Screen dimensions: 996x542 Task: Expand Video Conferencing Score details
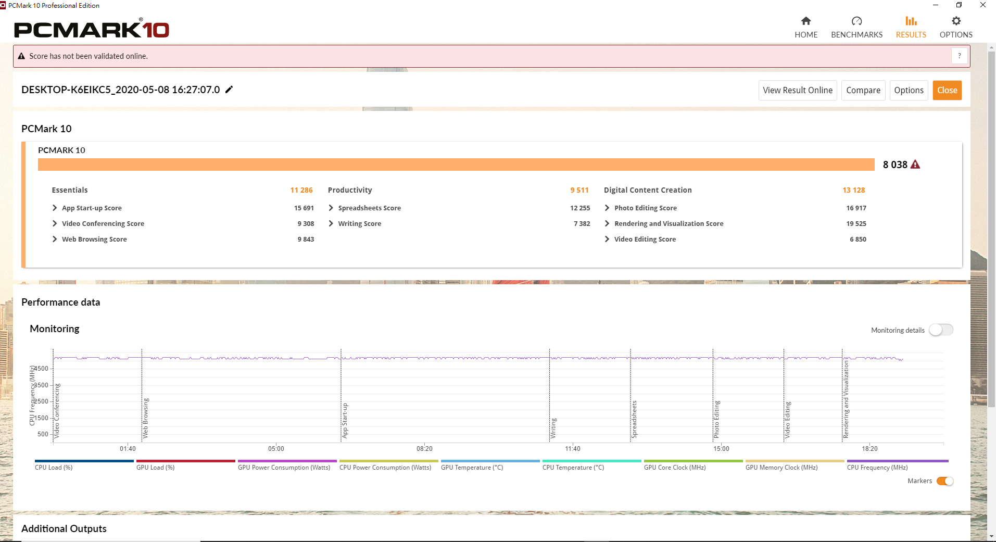point(55,223)
